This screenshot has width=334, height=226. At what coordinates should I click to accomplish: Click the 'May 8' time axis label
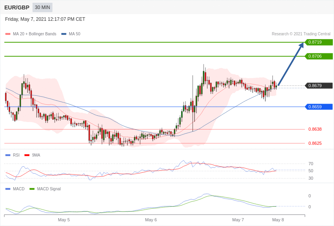278,220
